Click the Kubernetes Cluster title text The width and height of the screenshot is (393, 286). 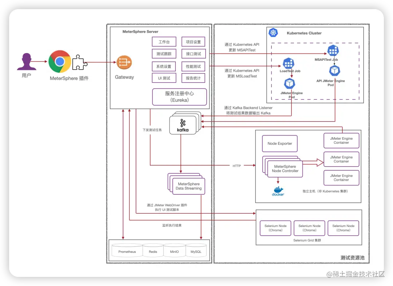(x=304, y=33)
